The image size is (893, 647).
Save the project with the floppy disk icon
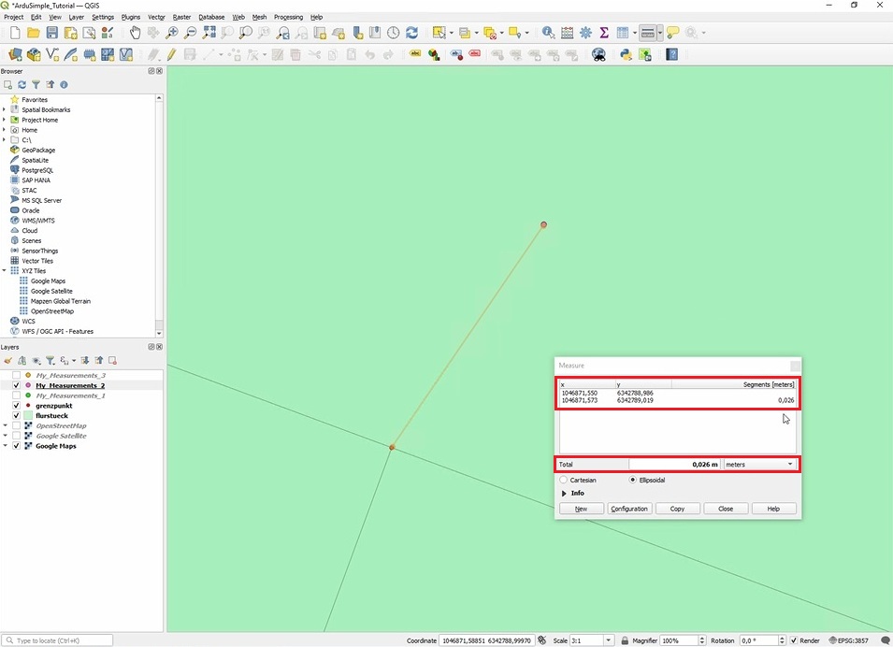52,33
